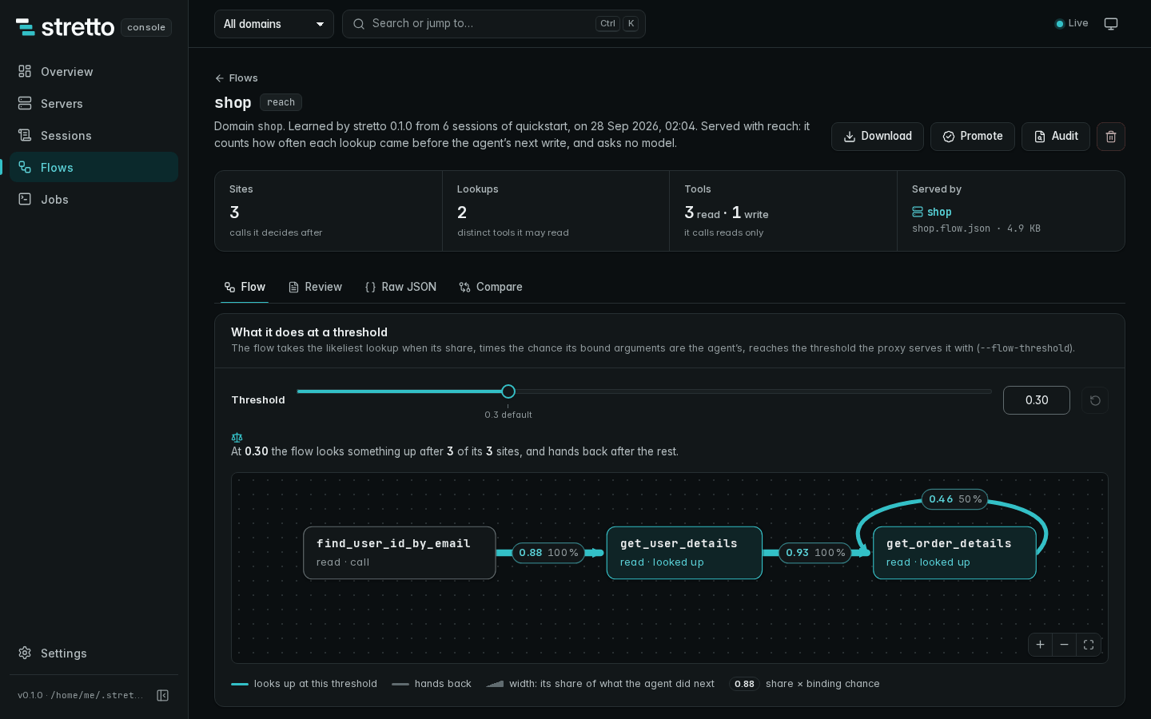Viewport: 1151px width, 719px height.
Task: Switch to the Raw JSON tab
Action: click(x=400, y=287)
